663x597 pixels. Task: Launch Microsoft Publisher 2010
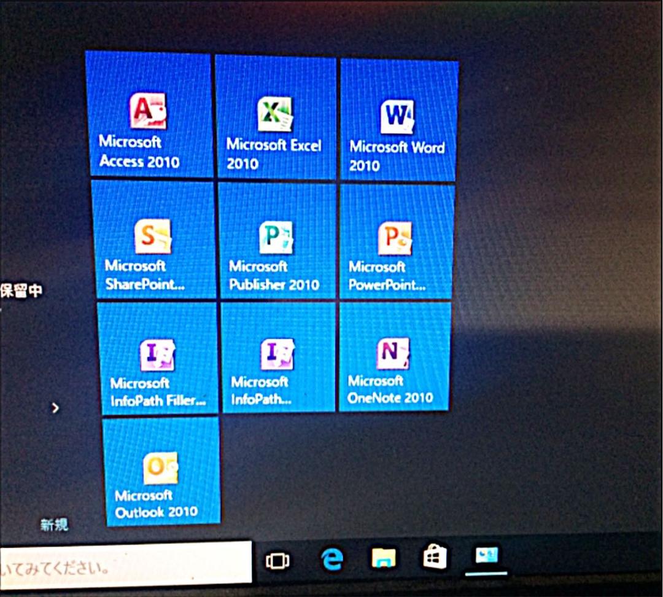(275, 240)
